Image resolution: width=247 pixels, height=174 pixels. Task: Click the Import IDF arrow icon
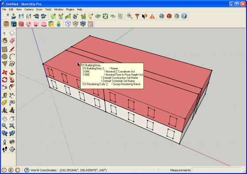tap(36, 16)
